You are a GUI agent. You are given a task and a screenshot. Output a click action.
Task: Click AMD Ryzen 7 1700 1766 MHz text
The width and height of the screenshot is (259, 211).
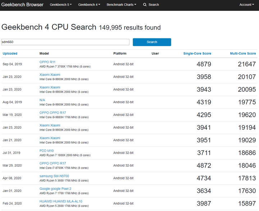pos(64,193)
